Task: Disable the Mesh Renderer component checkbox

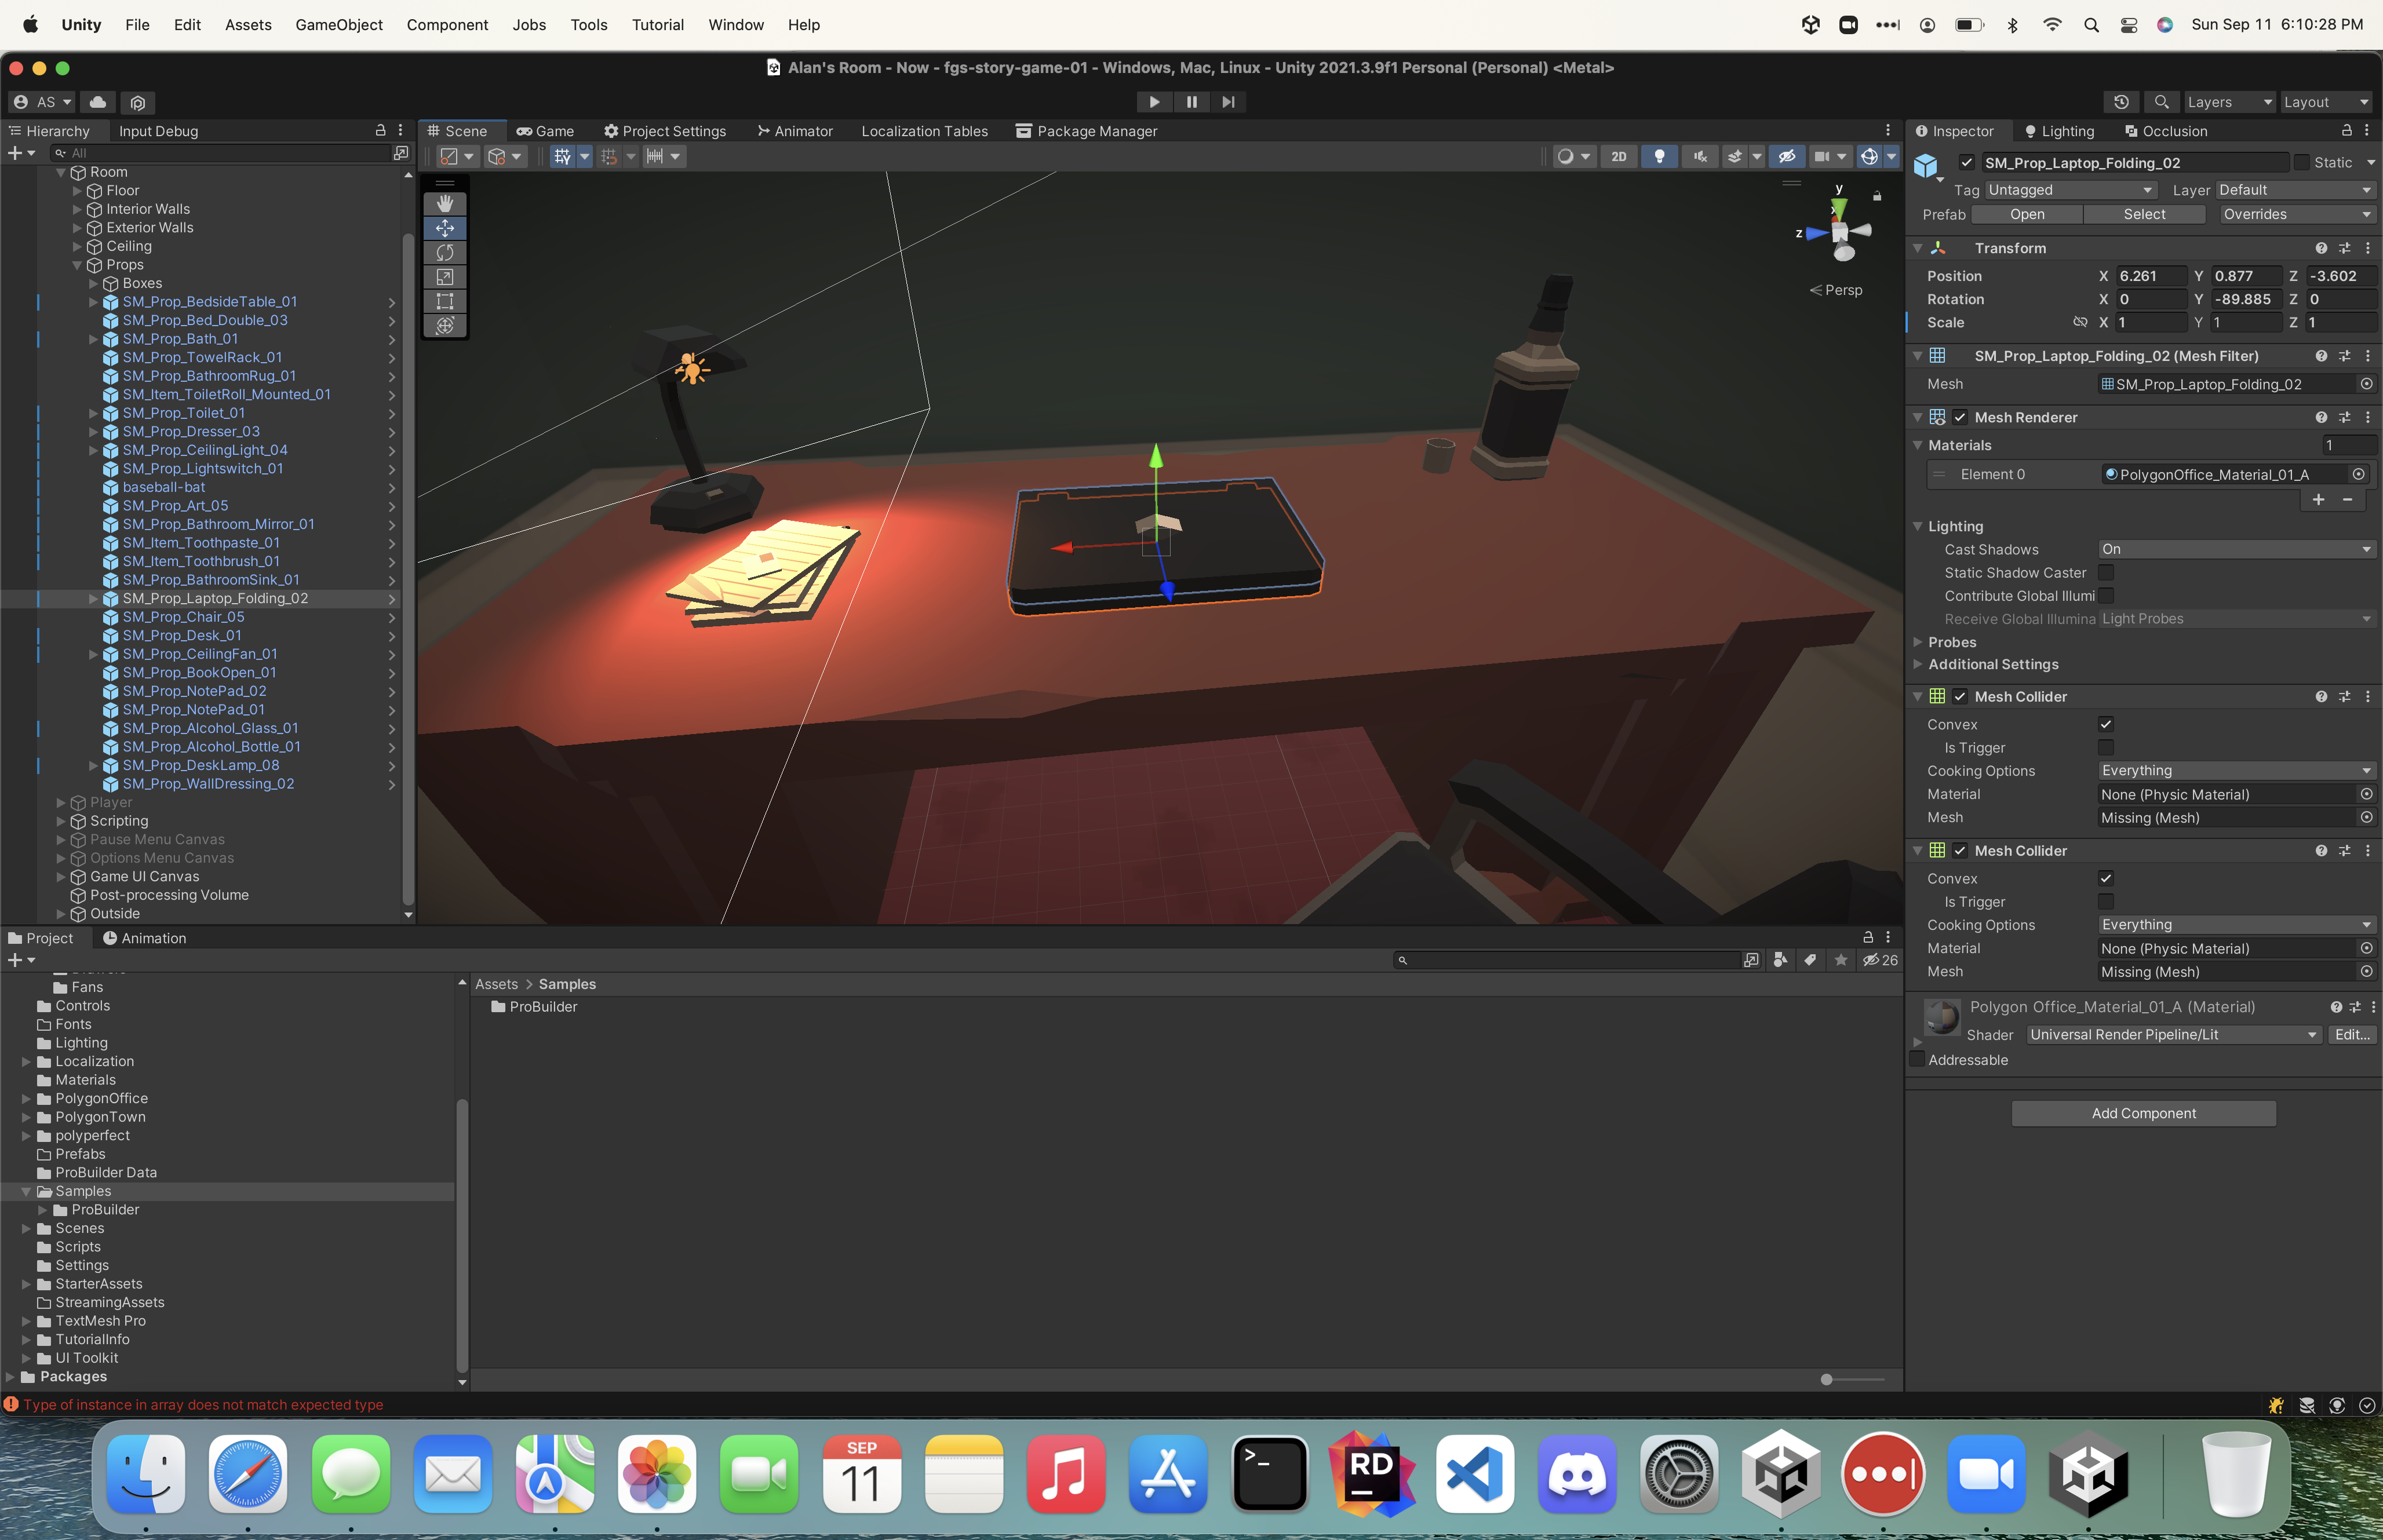Action: point(1960,418)
